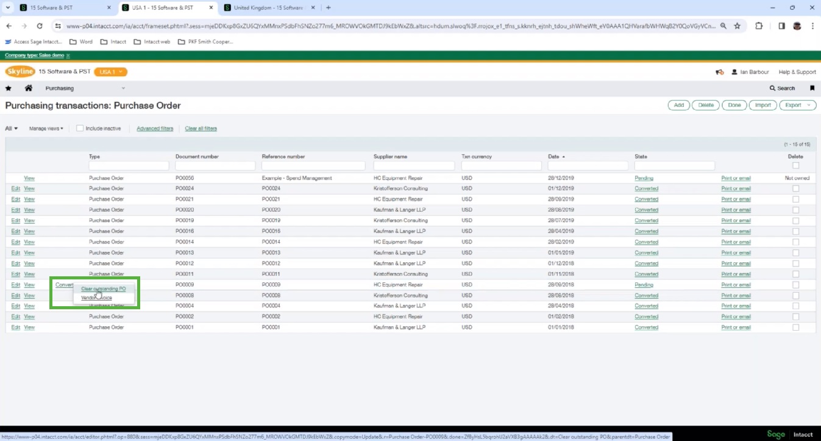Select Clear outstanding PO menu option
Image resolution: width=821 pixels, height=441 pixels.
pyautogui.click(x=103, y=289)
